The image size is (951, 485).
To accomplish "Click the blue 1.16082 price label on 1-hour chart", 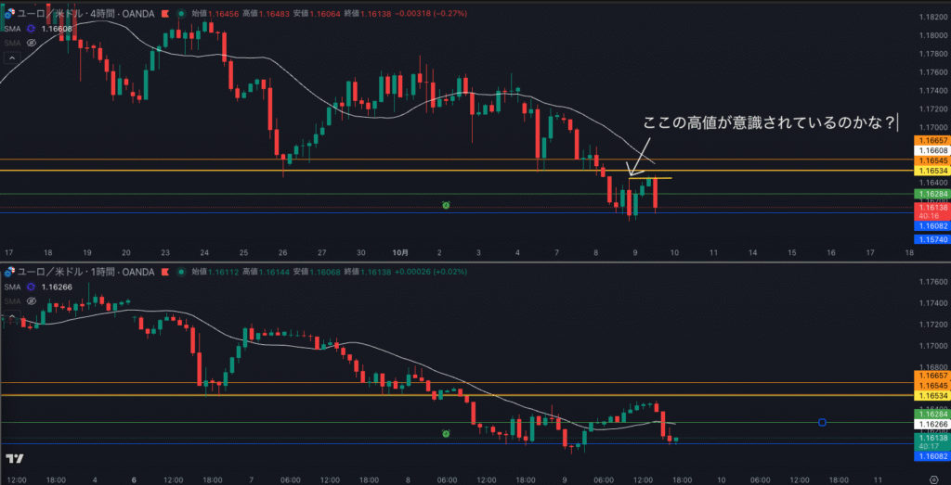I will tap(930, 457).
